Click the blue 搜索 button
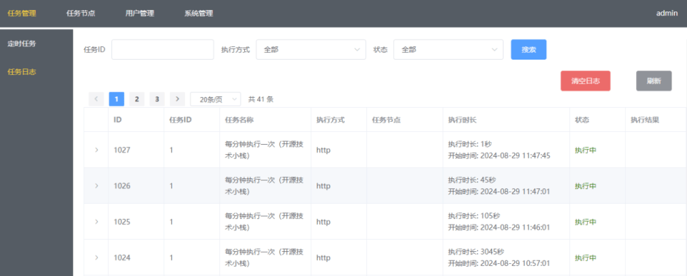Viewport: 687px width, 276px height. point(529,50)
